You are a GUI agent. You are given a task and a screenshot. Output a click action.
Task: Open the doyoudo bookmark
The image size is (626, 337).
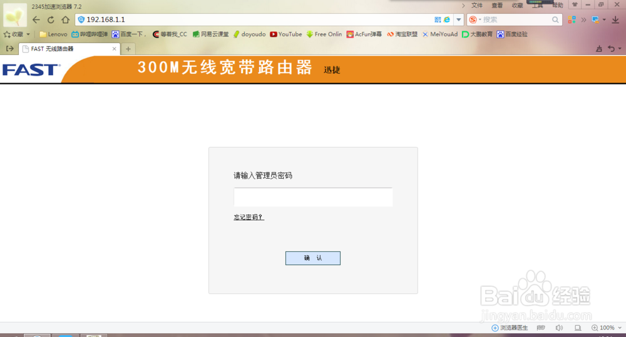click(x=250, y=34)
